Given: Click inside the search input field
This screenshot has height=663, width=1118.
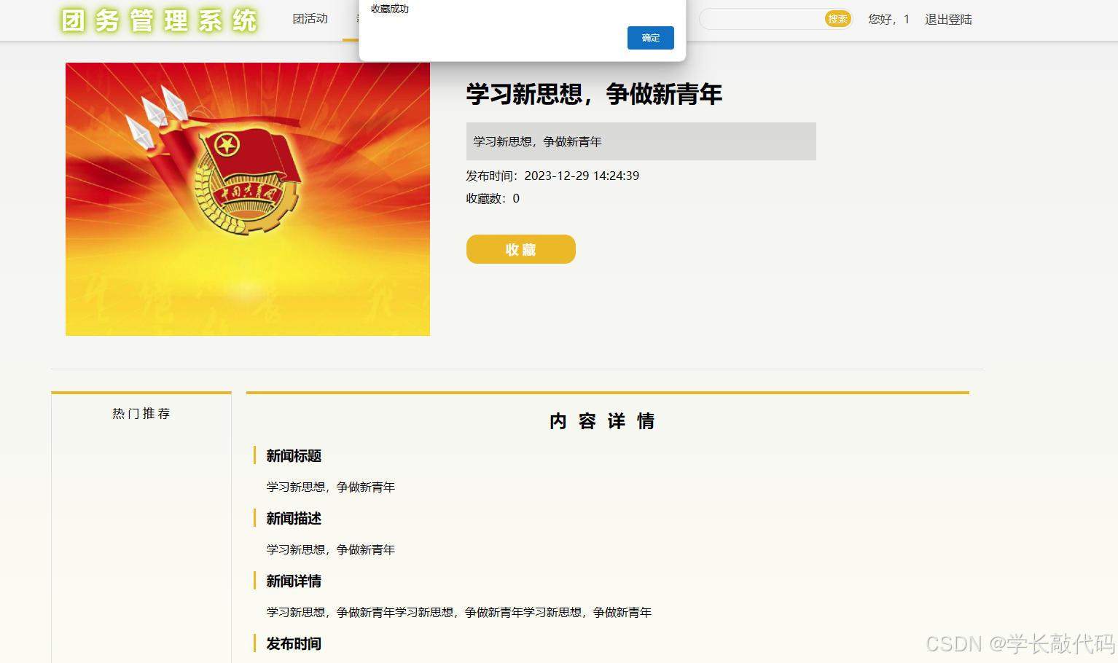Looking at the screenshot, I should [x=765, y=19].
